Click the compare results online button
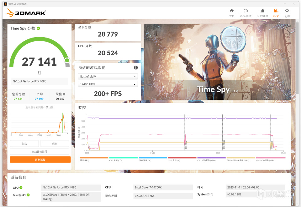This screenshot has width=301, height=207. point(40,151)
